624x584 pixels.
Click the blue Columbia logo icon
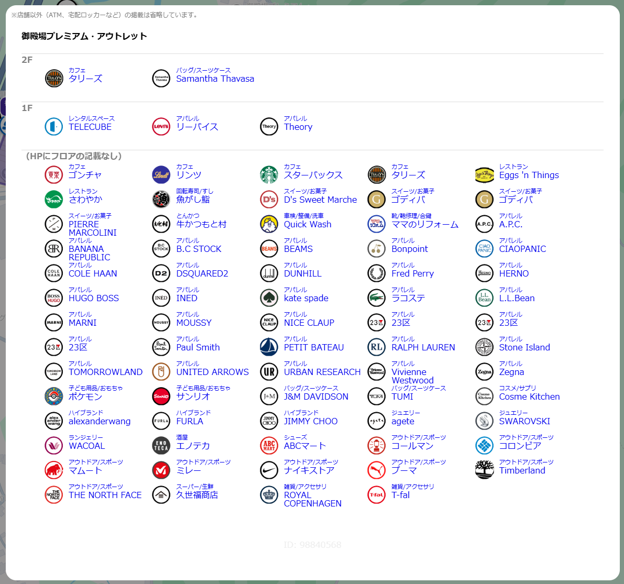(484, 446)
